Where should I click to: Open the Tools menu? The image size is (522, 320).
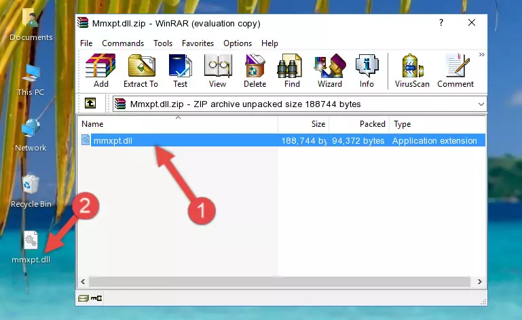(163, 43)
